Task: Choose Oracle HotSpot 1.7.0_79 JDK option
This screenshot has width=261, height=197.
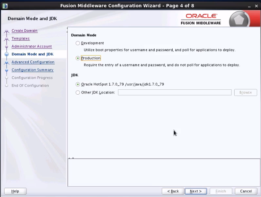Action: pyautogui.click(x=78, y=84)
